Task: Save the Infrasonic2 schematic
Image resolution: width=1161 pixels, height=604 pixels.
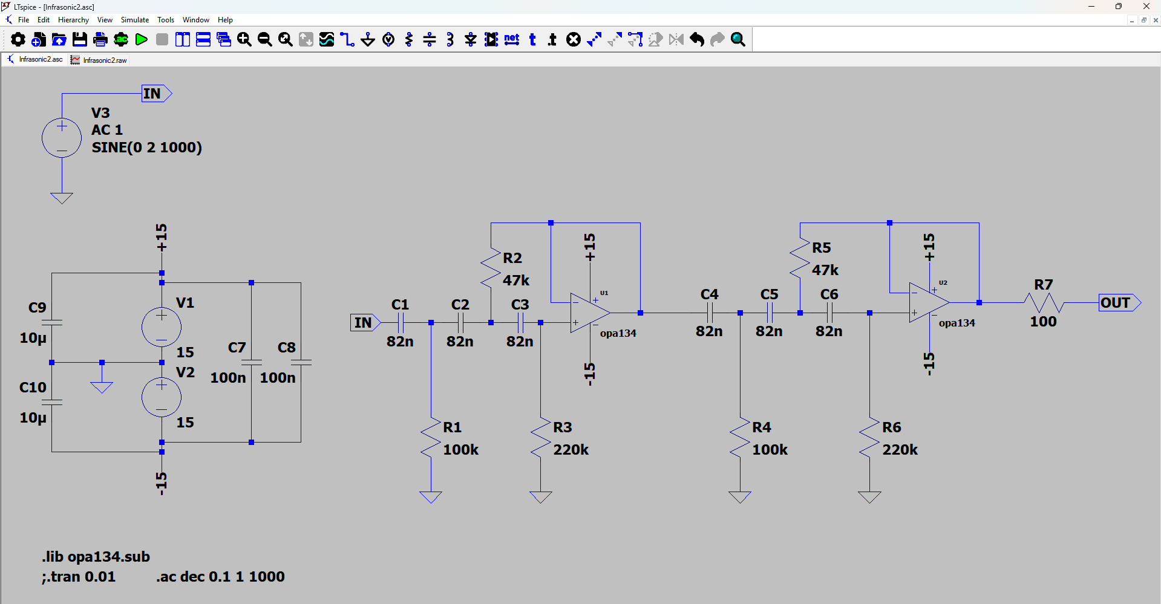Action: 79,39
